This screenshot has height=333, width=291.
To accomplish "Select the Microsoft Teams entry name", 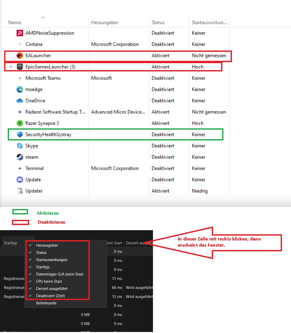I will (x=43, y=78).
